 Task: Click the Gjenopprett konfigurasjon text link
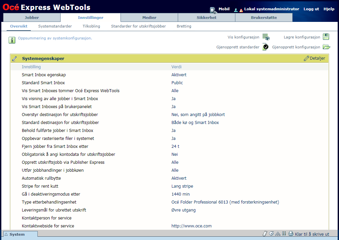pyautogui.click(x=296, y=47)
